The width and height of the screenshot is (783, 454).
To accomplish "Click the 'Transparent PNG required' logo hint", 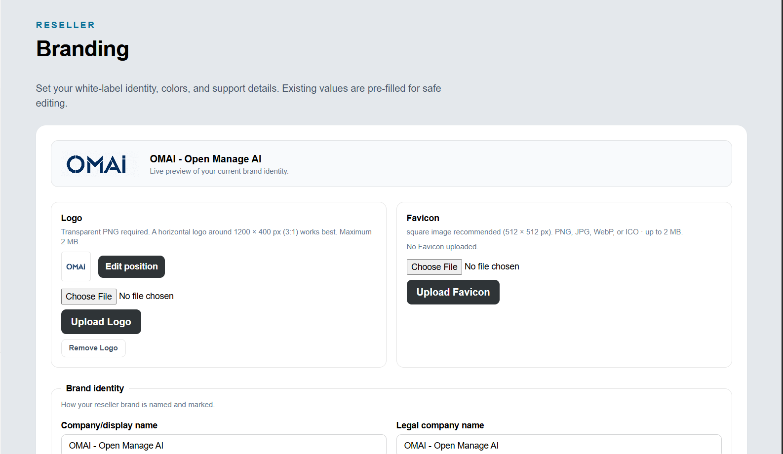I will [x=216, y=237].
